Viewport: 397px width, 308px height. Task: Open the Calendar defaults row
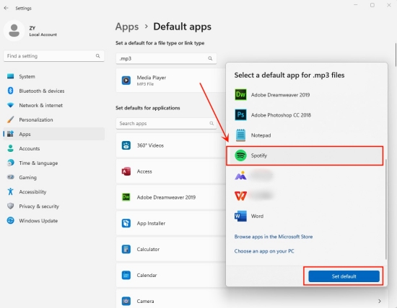[171, 275]
